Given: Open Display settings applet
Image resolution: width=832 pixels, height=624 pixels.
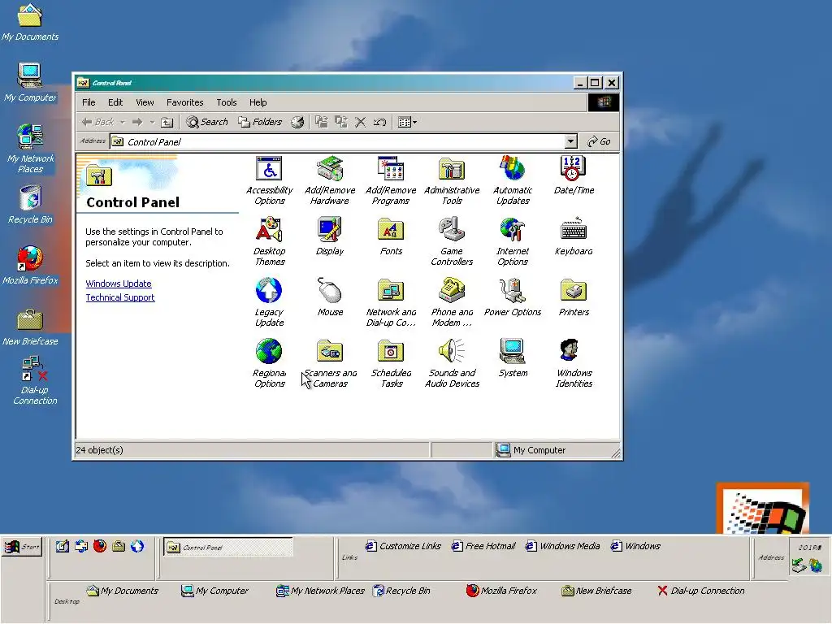Looking at the screenshot, I should (330, 236).
